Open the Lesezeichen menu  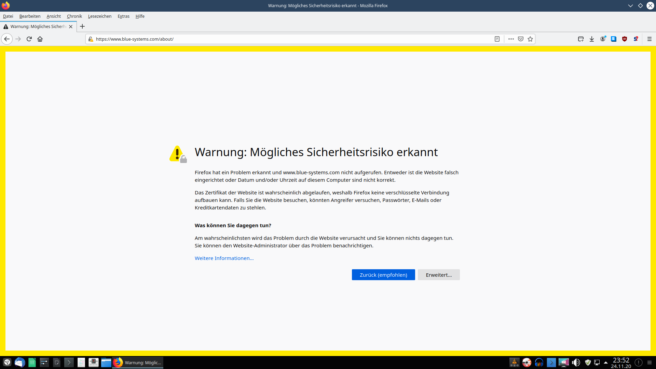point(99,16)
